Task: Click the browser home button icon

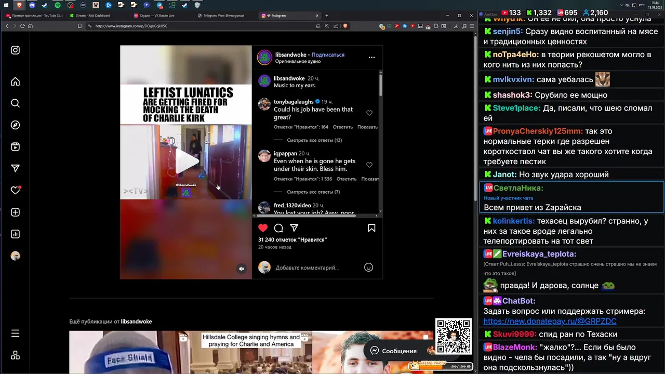Action: [x=31, y=26]
